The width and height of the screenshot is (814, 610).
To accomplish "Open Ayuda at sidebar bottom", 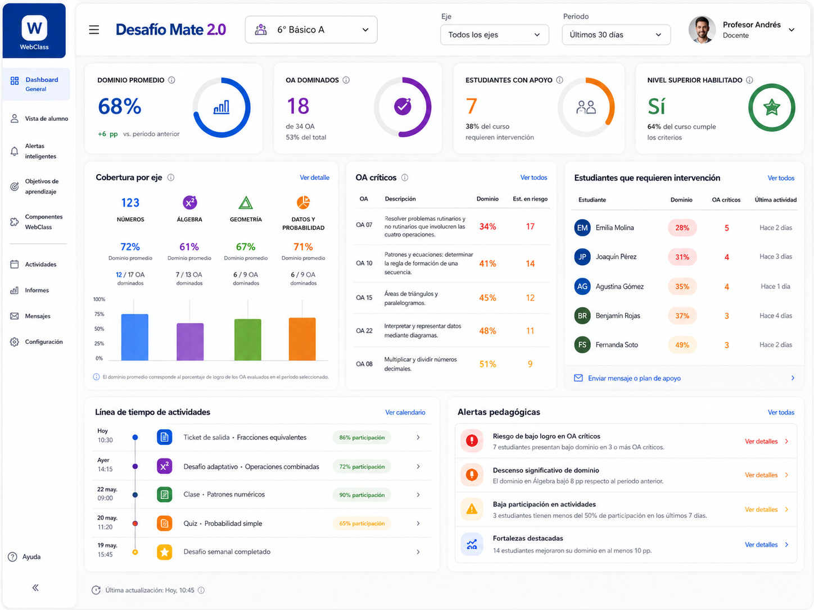I will (x=25, y=557).
